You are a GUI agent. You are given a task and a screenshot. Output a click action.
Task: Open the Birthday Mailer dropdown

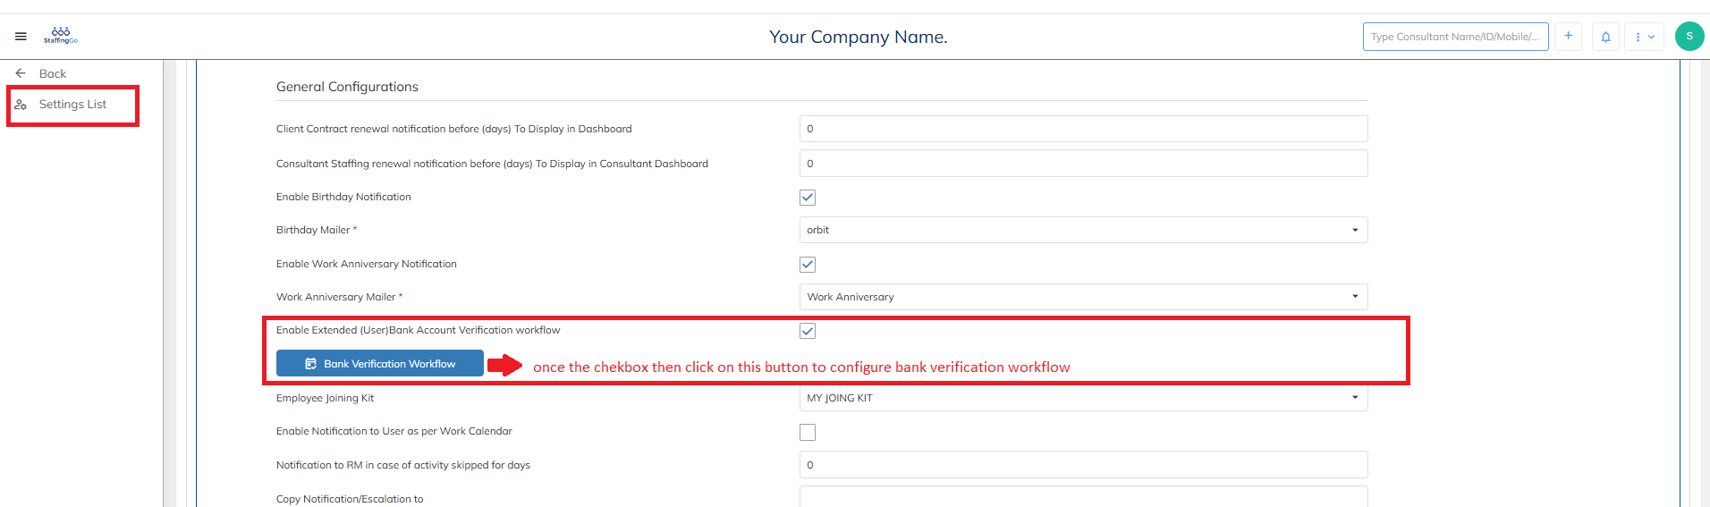[x=1082, y=230]
